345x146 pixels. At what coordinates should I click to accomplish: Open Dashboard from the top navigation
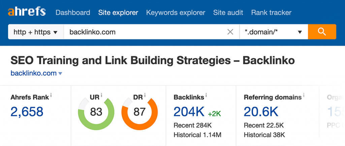click(x=73, y=13)
